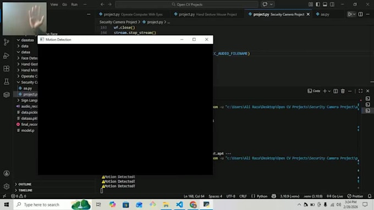Toggle bottom panel layout icon
Screen dimensions: 374x210
click(325, 4)
